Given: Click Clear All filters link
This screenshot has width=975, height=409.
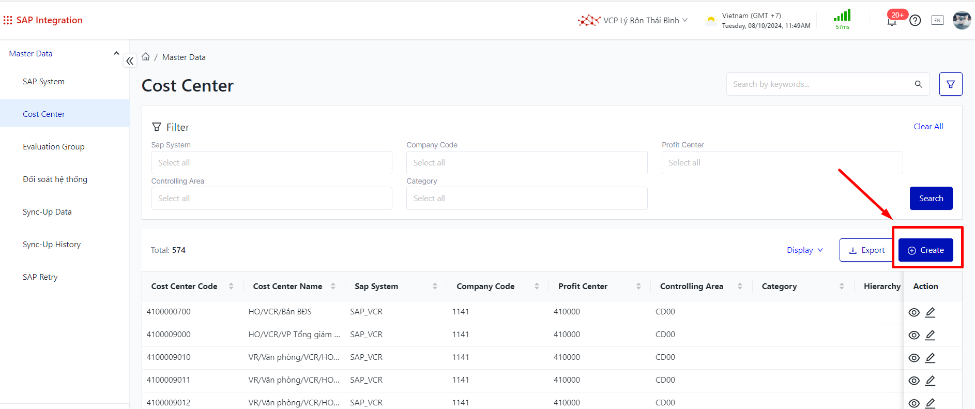Looking at the screenshot, I should (928, 127).
